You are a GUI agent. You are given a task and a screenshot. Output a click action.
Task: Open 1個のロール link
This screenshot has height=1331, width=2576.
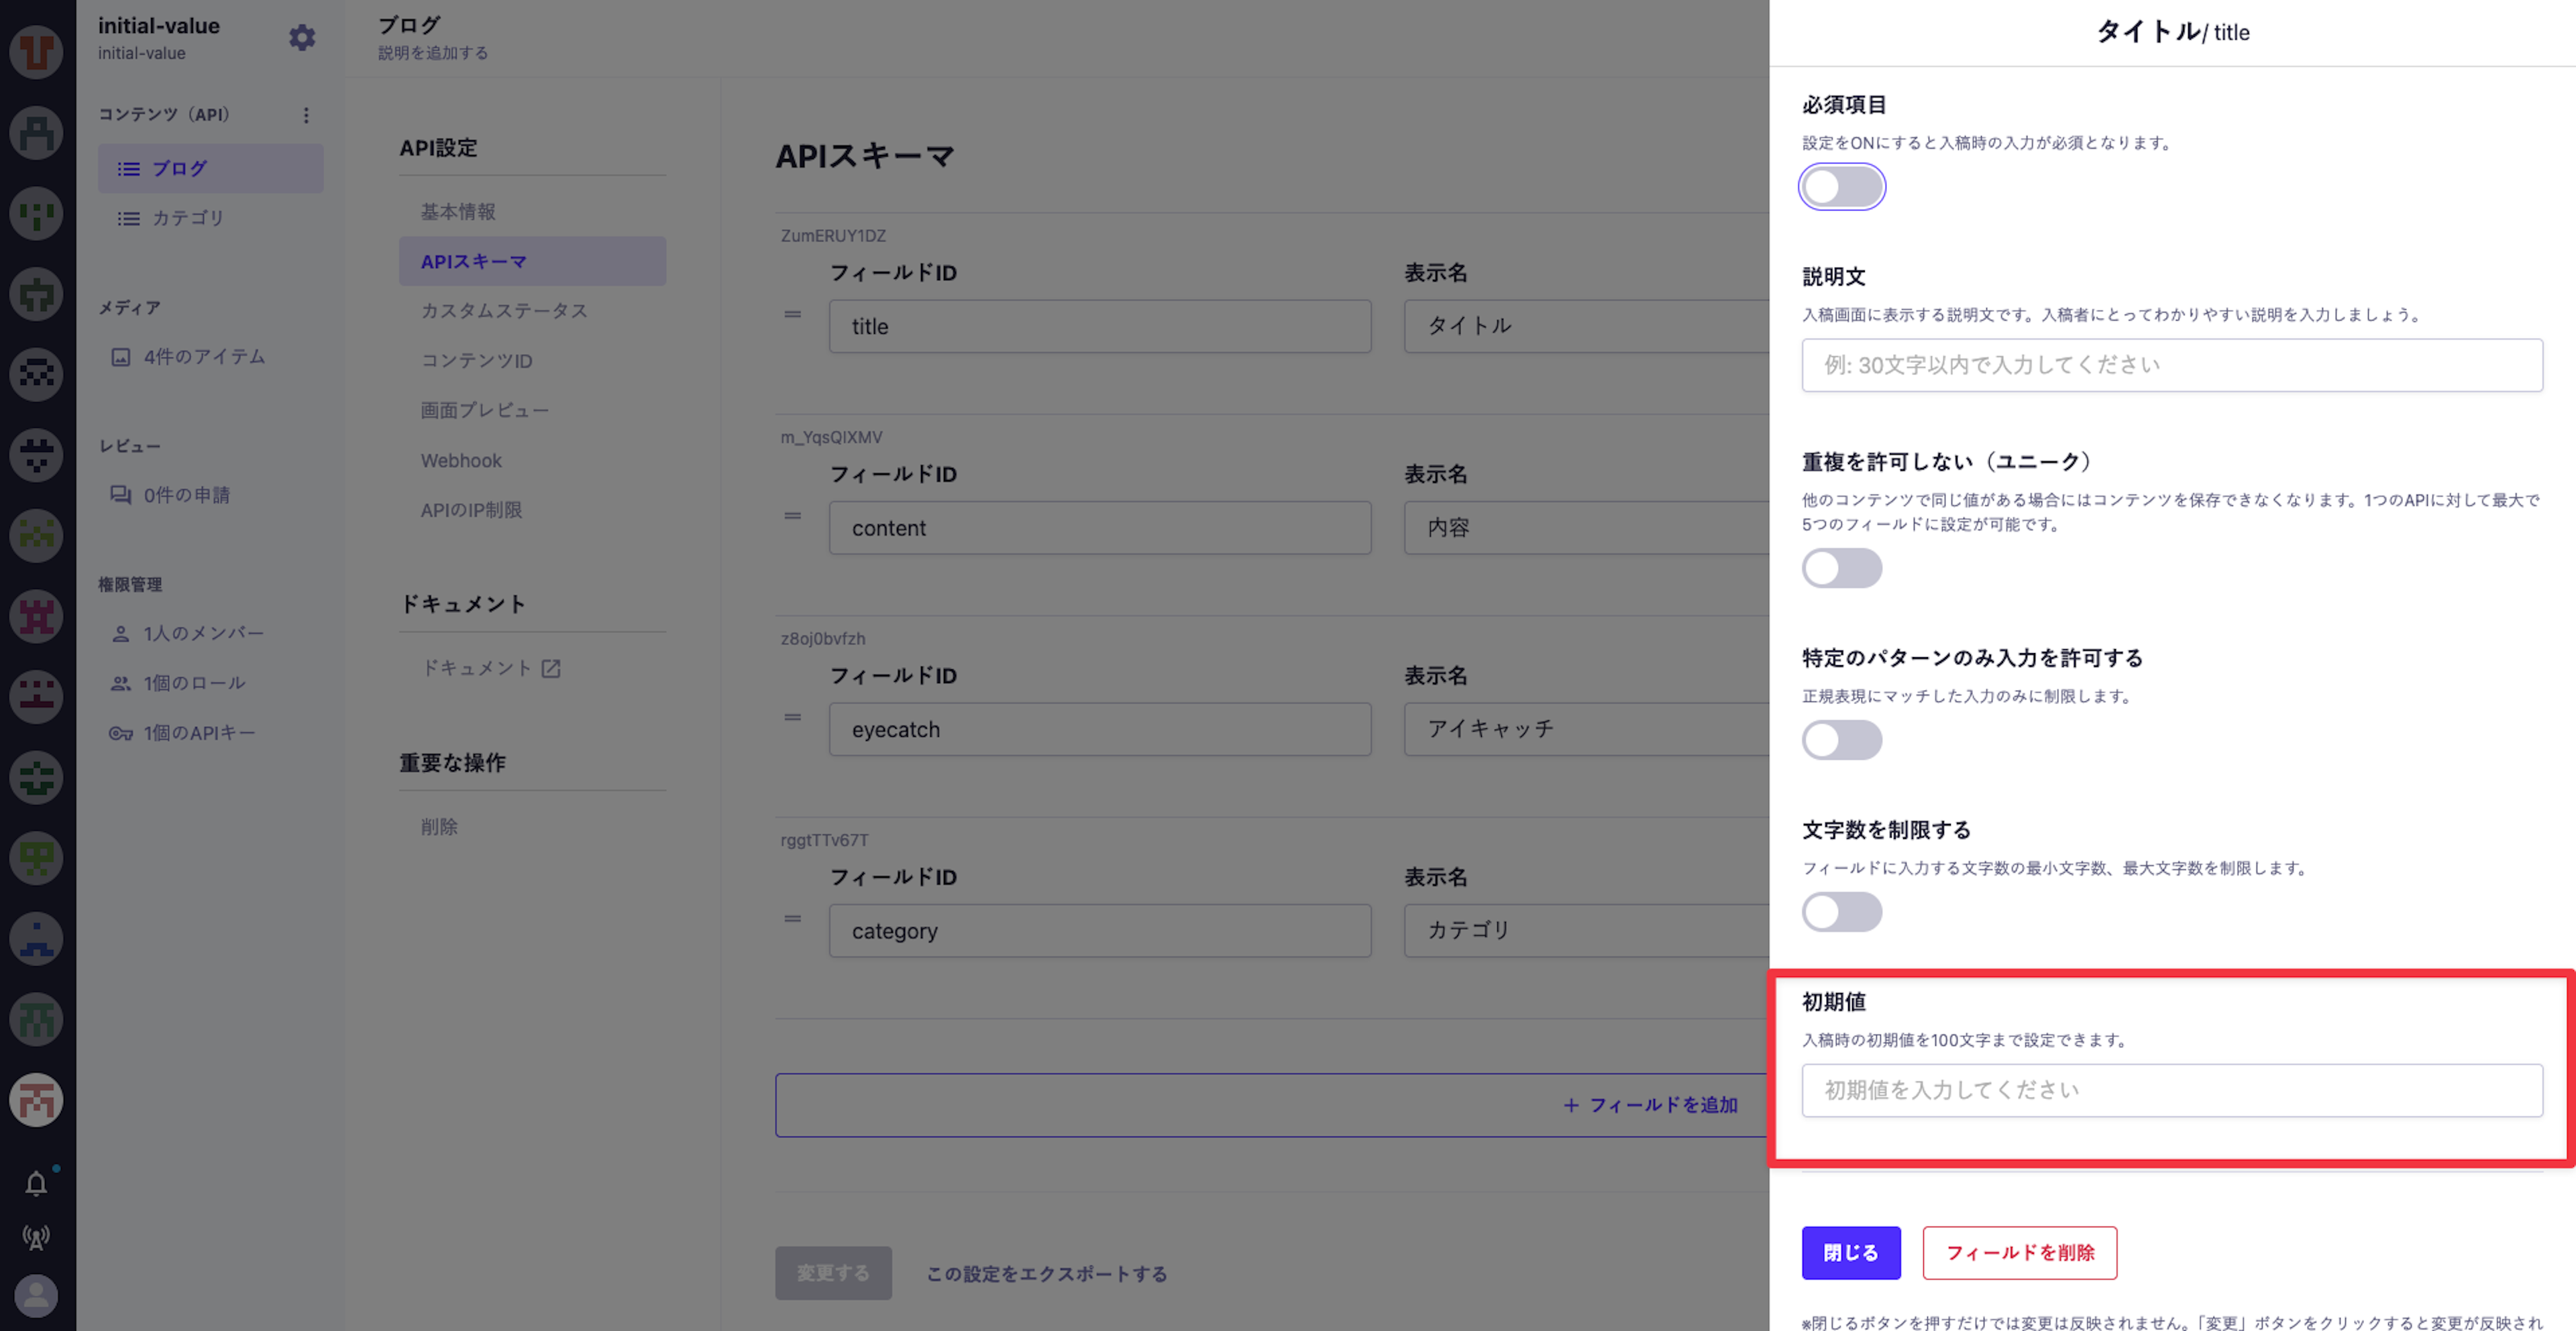coord(195,683)
